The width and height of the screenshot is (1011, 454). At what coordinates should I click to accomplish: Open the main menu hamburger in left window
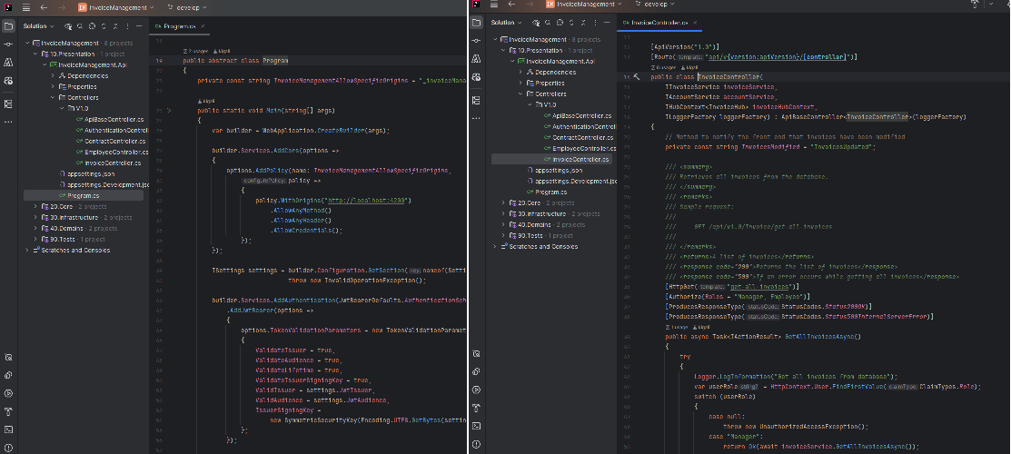tap(26, 7)
